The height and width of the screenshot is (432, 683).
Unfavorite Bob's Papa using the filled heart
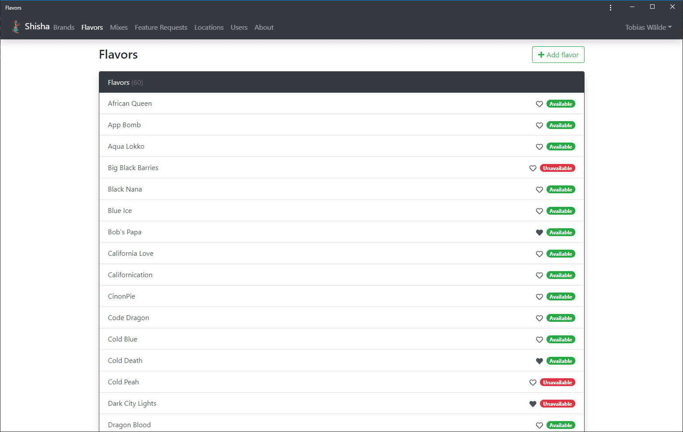[x=539, y=233]
